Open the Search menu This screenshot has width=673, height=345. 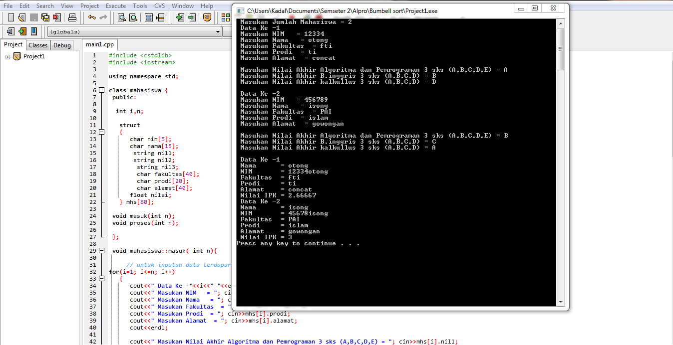click(x=45, y=6)
